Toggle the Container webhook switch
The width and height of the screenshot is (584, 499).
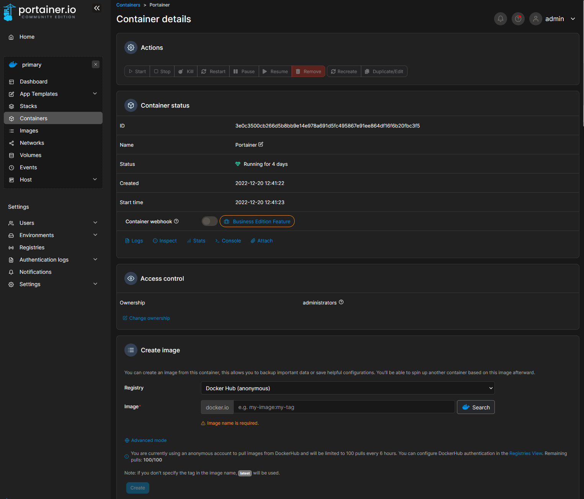[x=209, y=221]
